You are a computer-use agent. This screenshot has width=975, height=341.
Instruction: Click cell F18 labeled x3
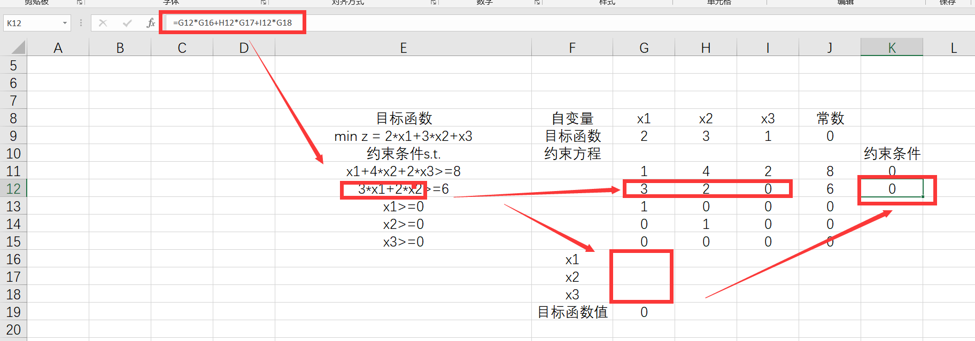(572, 295)
